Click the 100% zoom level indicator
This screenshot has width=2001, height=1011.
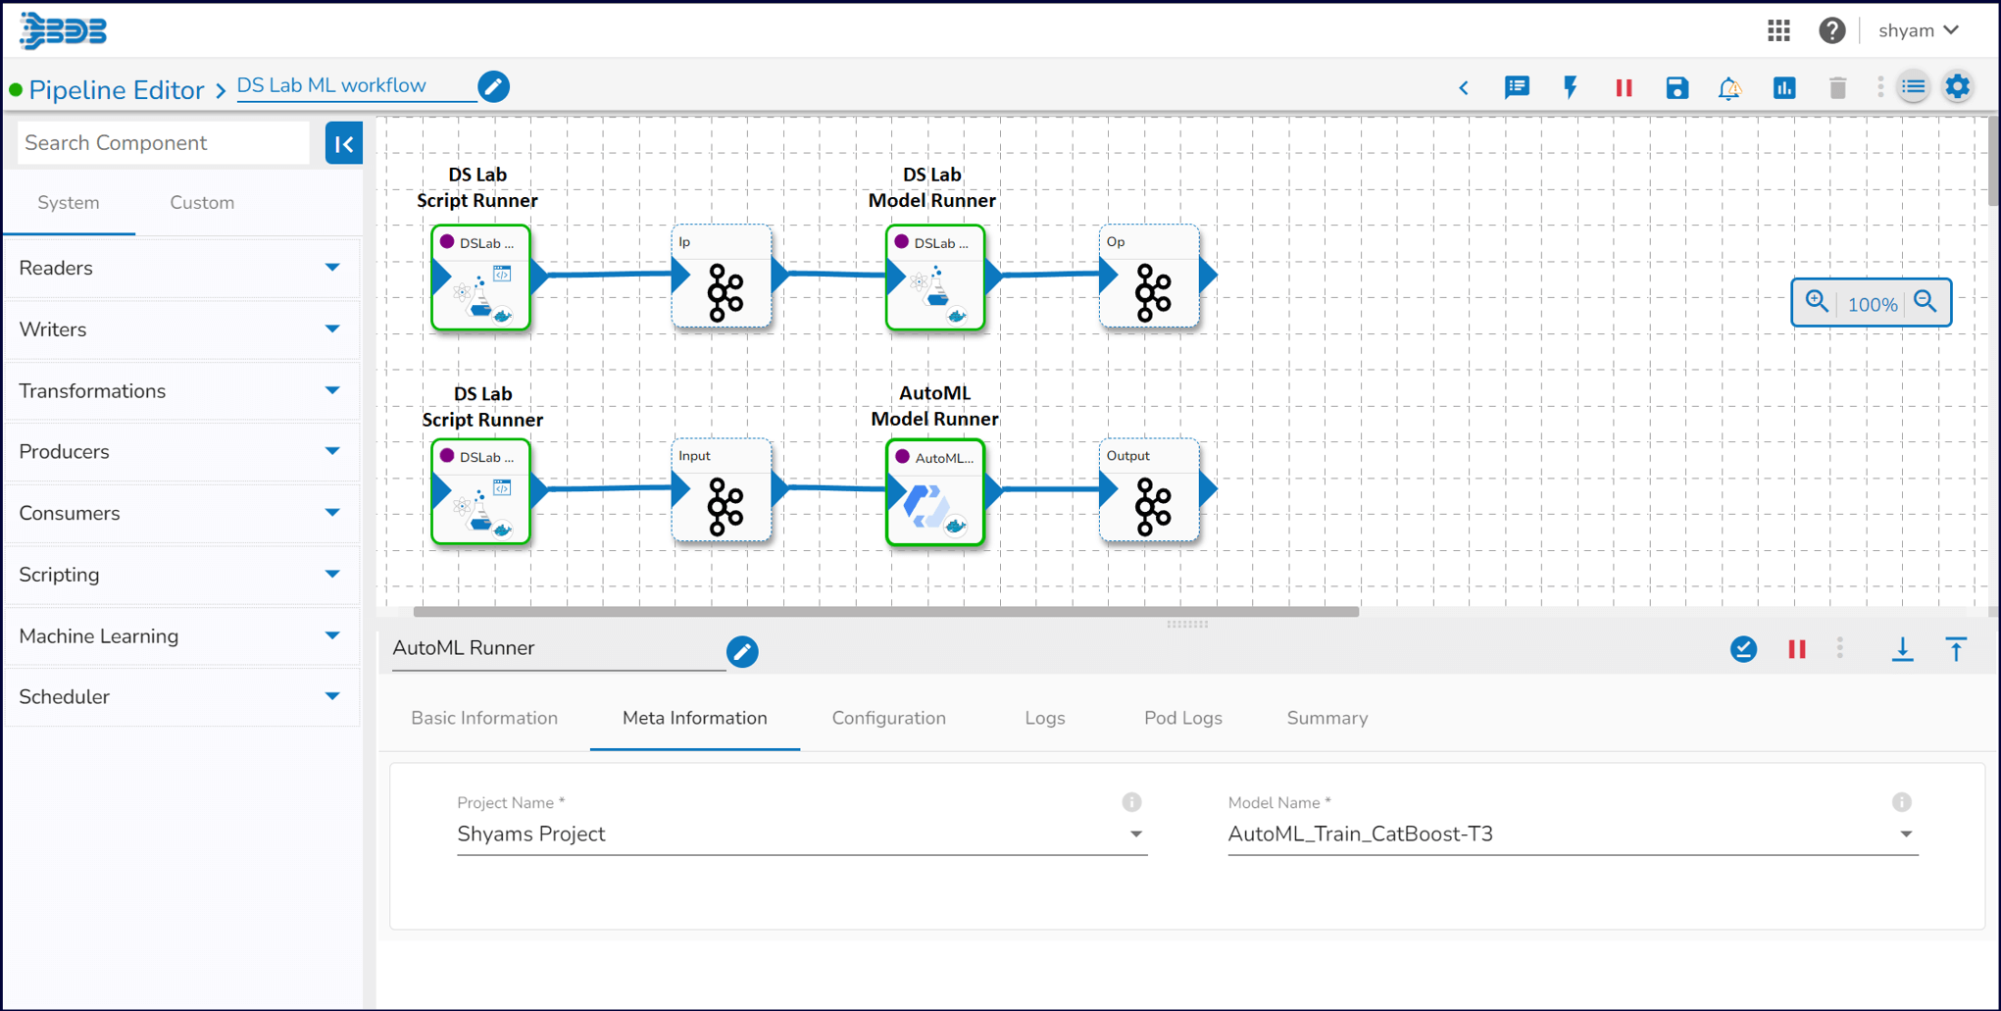(1872, 304)
